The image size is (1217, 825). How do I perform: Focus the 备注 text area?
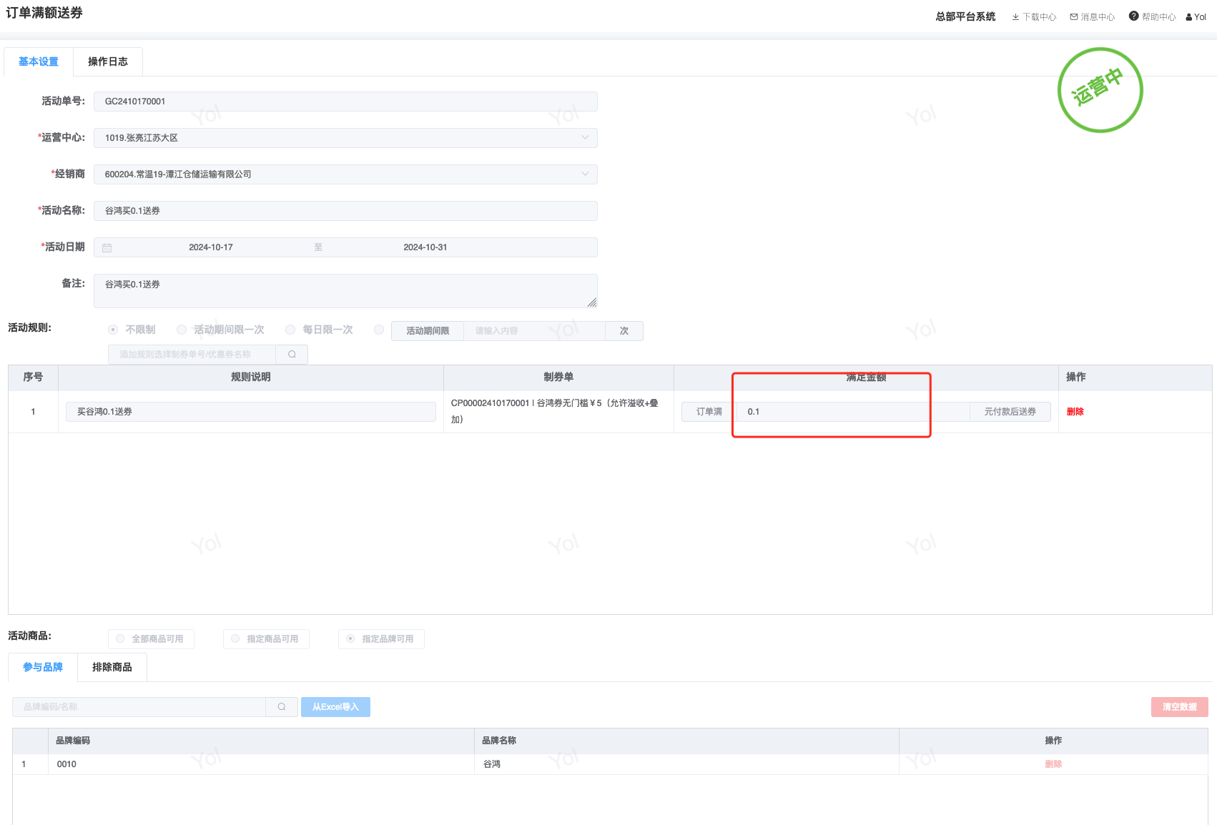pyautogui.click(x=345, y=291)
